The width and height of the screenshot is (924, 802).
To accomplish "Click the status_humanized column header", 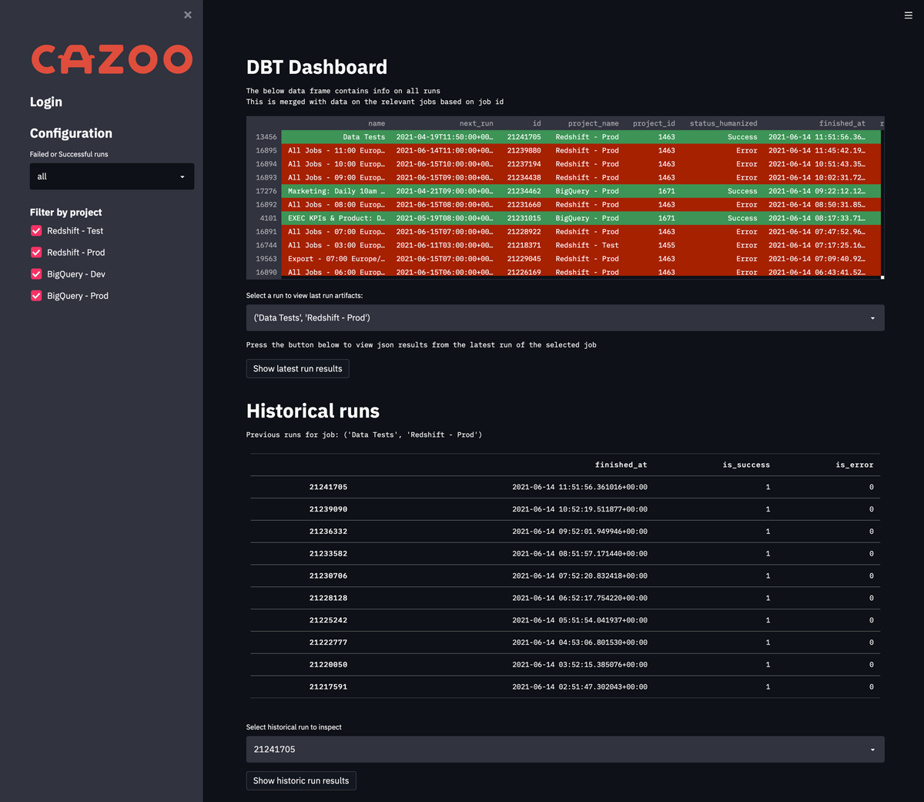I will pos(723,123).
